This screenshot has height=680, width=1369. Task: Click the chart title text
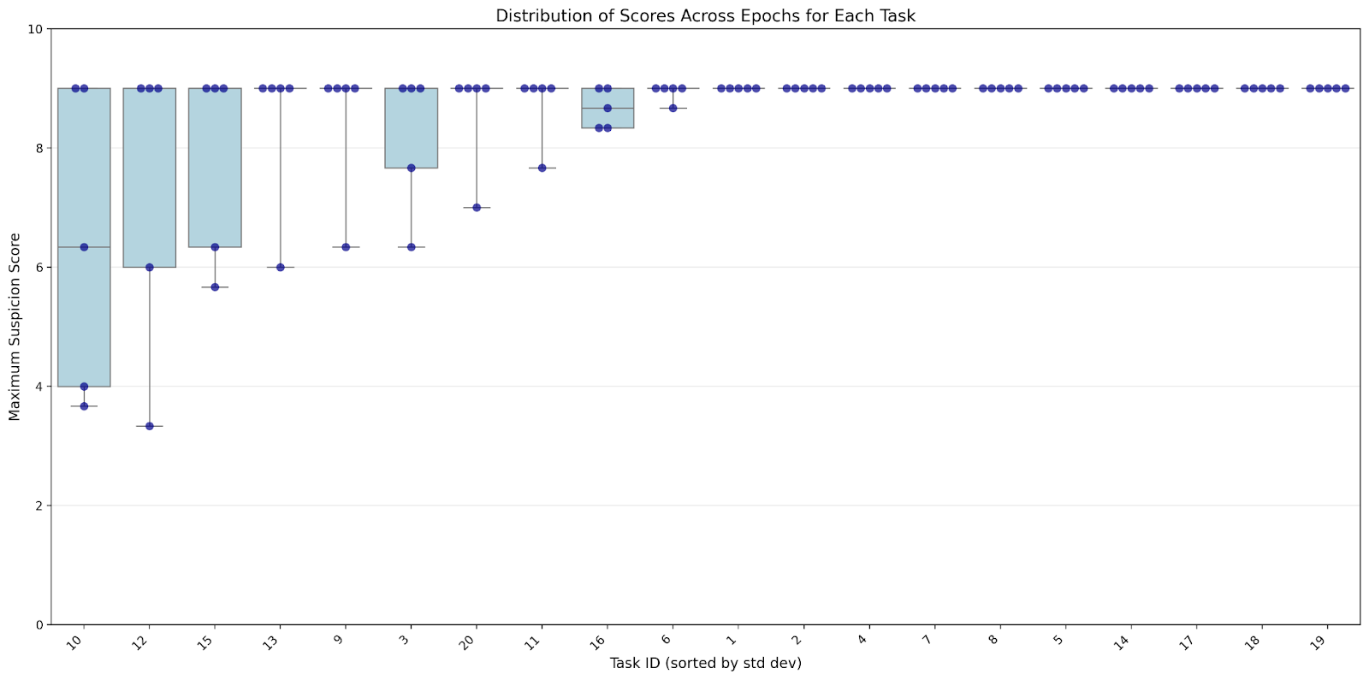pyautogui.click(x=705, y=15)
